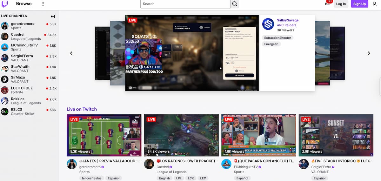Select the ExtractionShooter tag
The height and width of the screenshot is (181, 381).
[278, 38]
